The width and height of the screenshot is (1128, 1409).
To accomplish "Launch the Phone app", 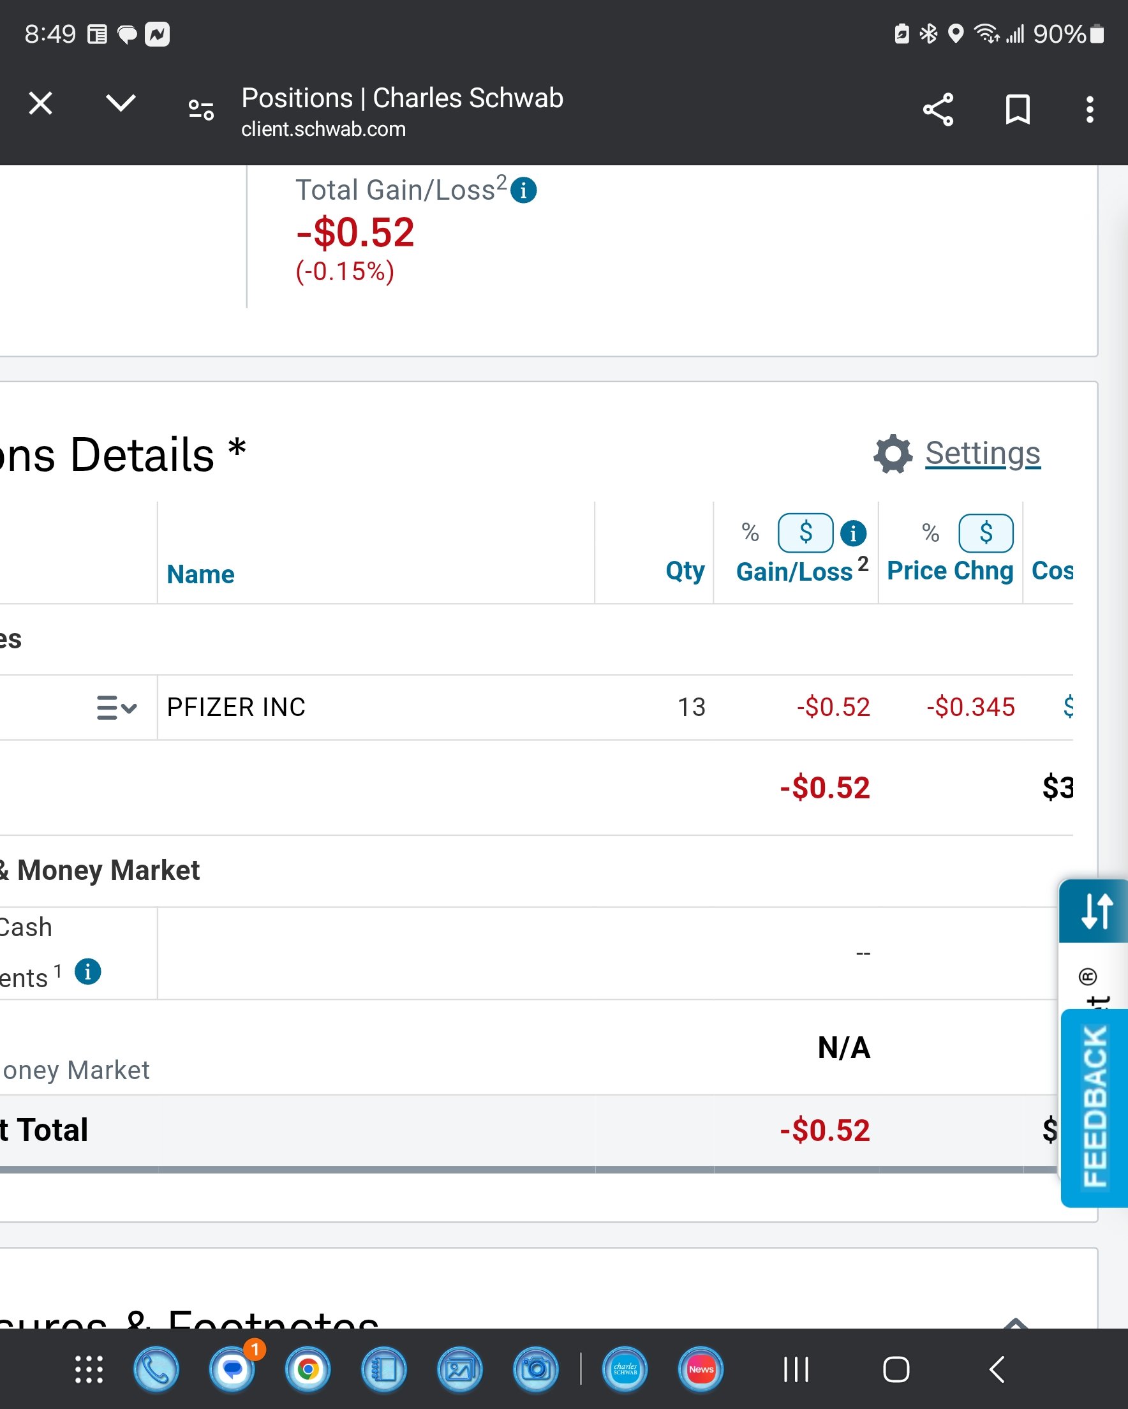I will click(x=156, y=1369).
